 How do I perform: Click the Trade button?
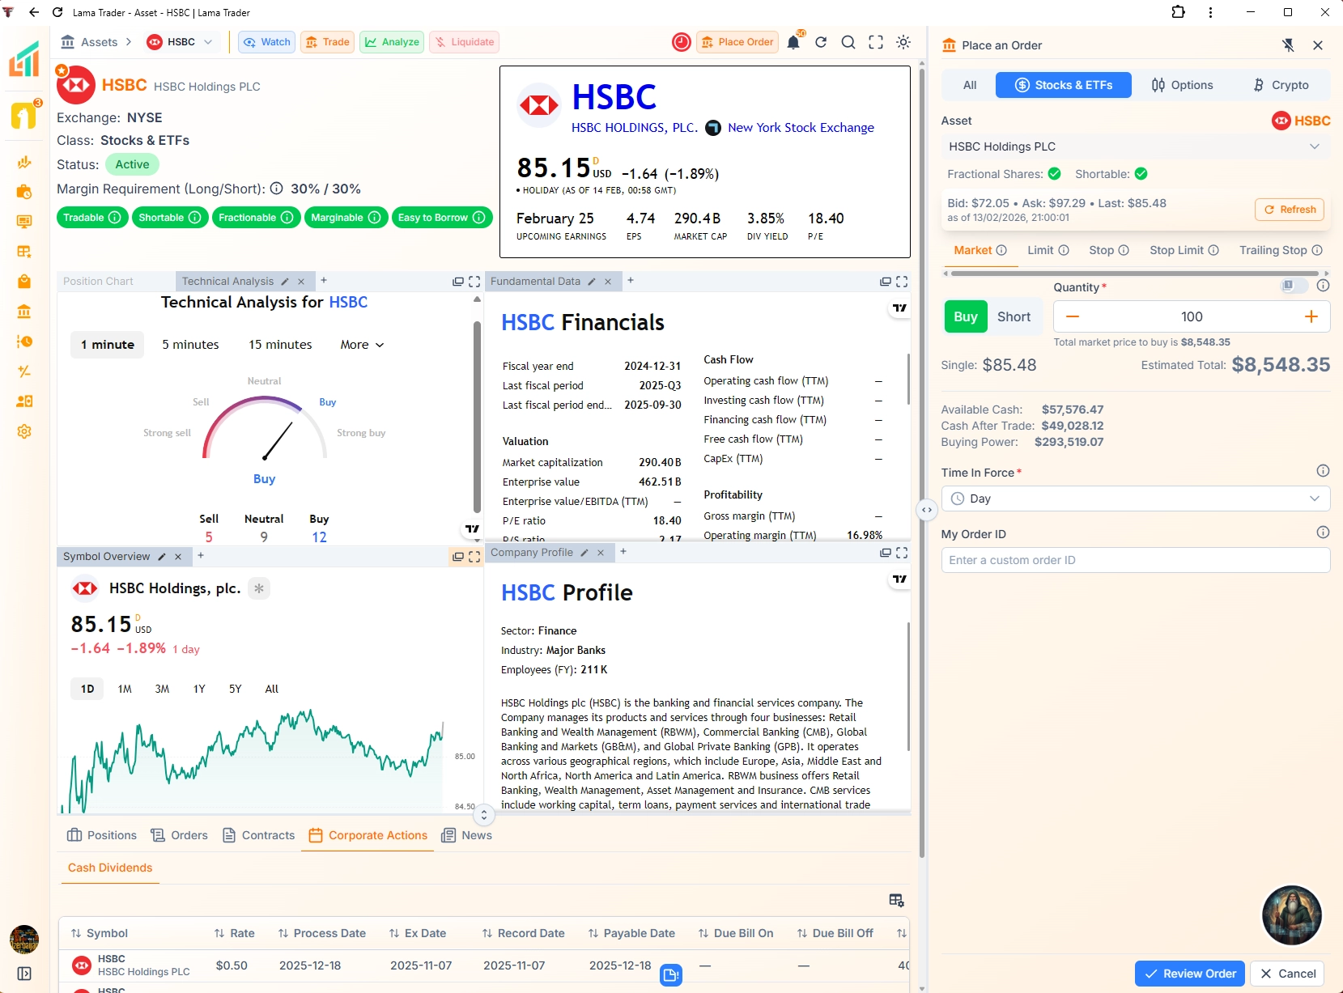327,42
